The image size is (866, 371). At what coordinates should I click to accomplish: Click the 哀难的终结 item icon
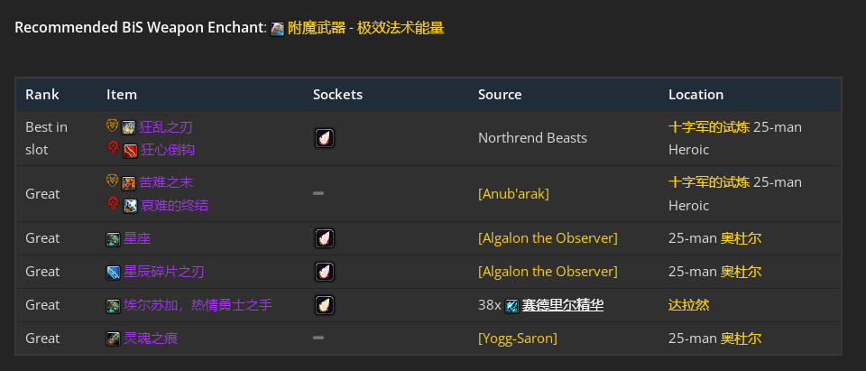pyautogui.click(x=130, y=206)
